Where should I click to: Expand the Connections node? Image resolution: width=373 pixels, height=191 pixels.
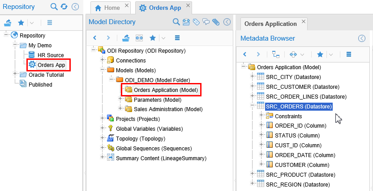click(102, 60)
